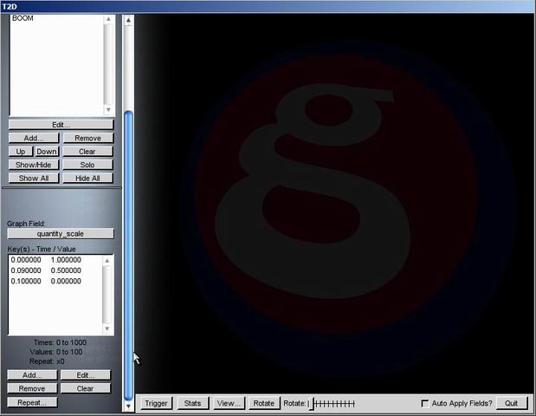Move emitter down with Down button
536x416 pixels.
click(47, 151)
